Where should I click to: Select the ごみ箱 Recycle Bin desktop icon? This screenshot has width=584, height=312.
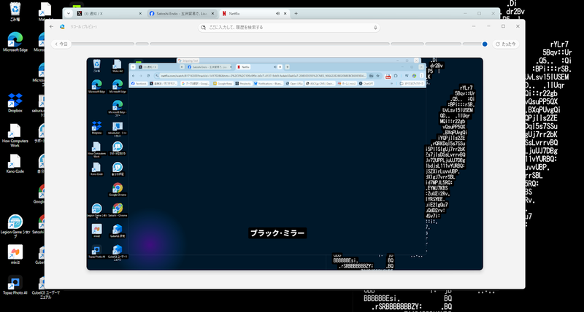click(x=15, y=12)
